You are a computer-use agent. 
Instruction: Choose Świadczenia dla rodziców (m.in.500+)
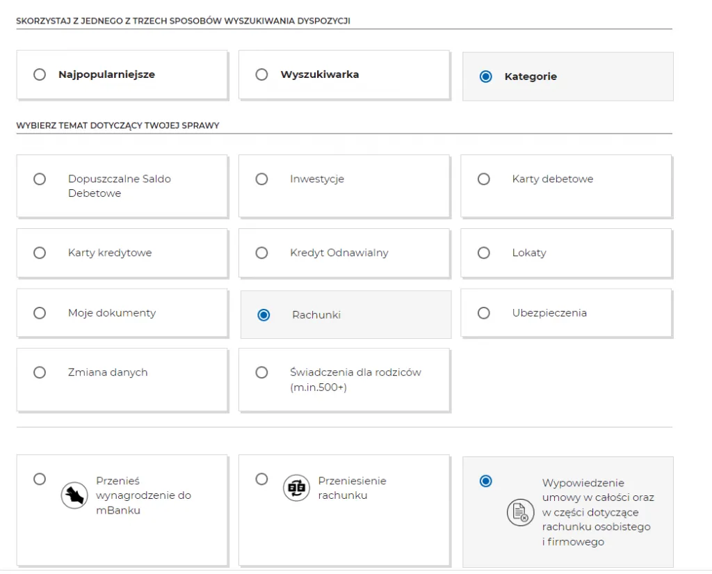[261, 372]
